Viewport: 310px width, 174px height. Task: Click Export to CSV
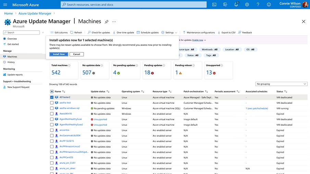click(226, 32)
